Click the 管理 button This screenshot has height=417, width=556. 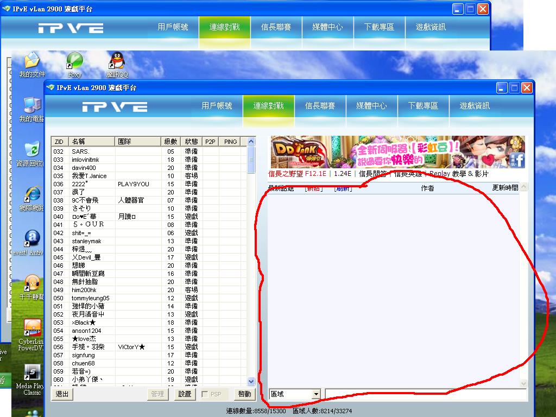coord(157,394)
